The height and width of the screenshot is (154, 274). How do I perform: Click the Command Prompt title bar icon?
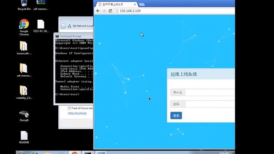(57, 36)
